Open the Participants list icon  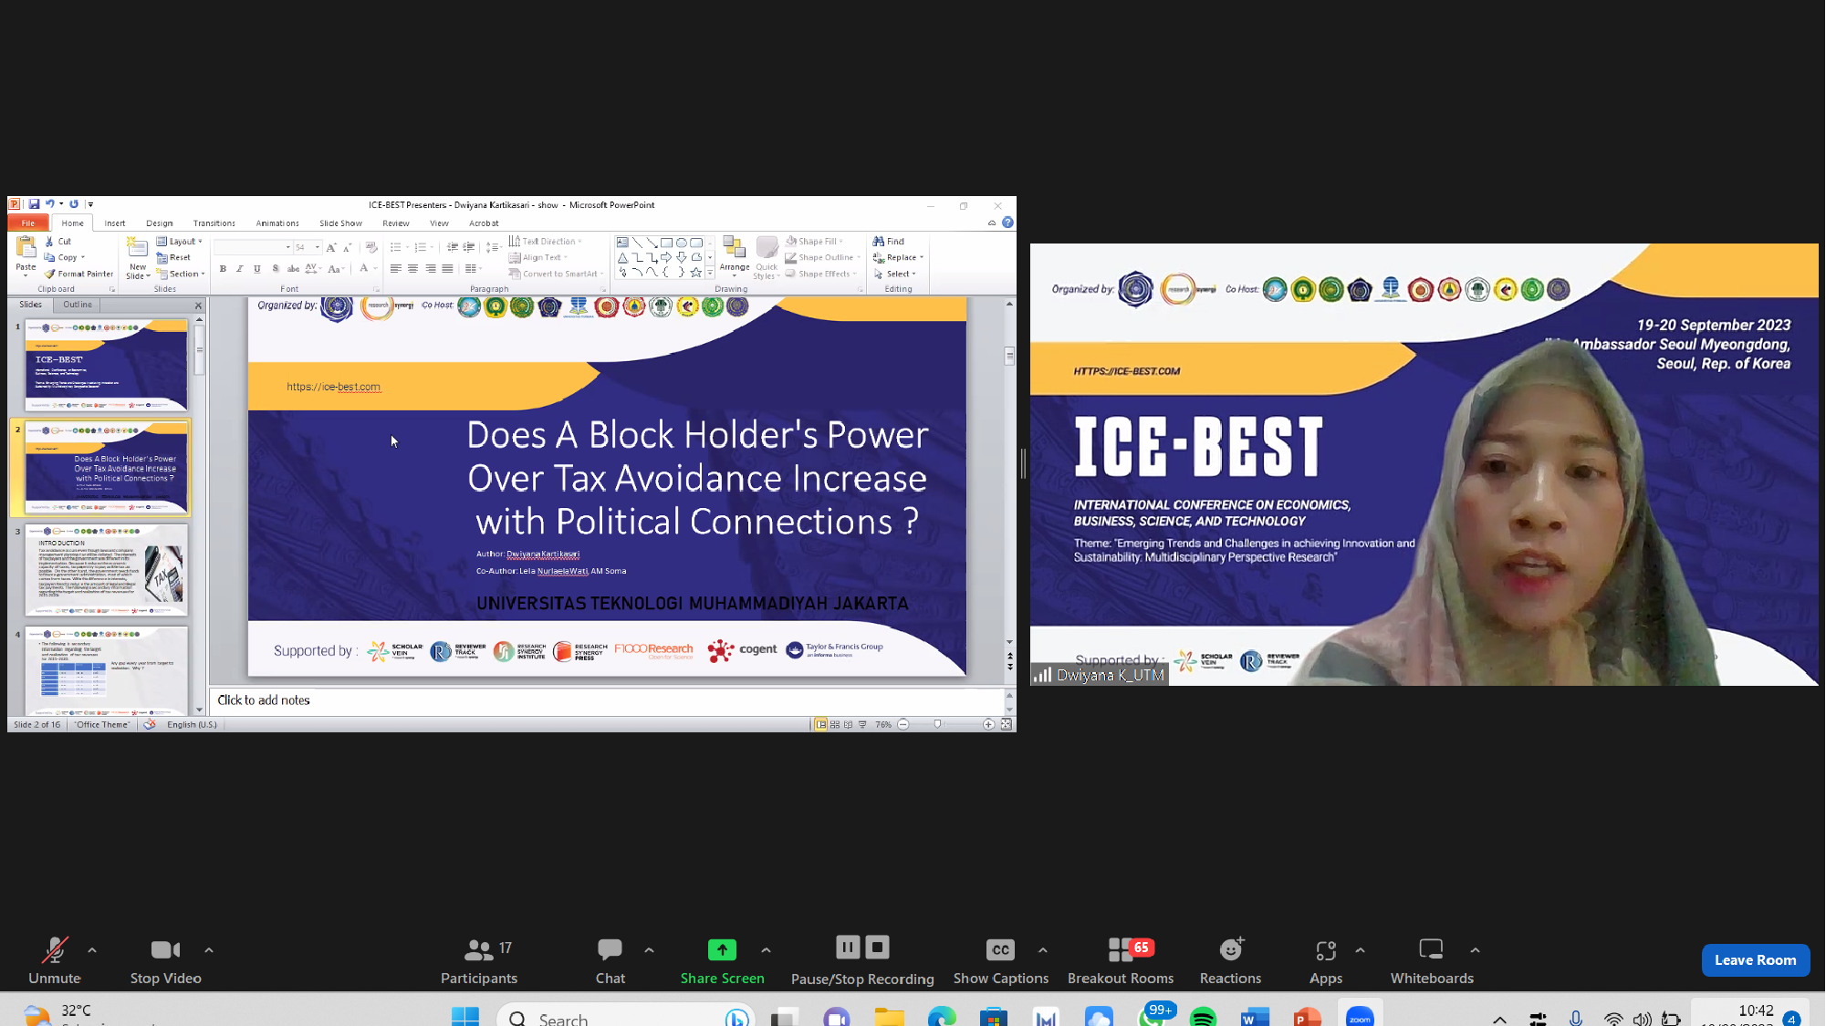[478, 949]
